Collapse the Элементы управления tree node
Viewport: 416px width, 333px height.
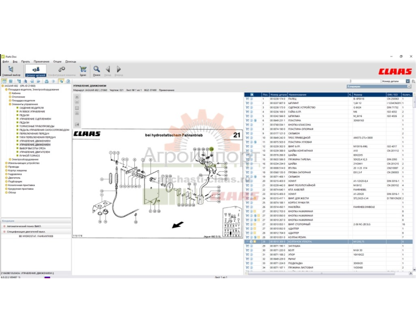[10, 105]
